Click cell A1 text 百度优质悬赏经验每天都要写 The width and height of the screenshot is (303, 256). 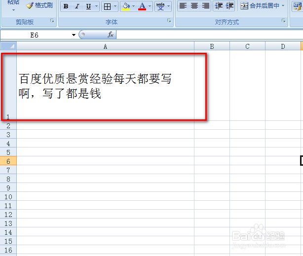[95, 79]
